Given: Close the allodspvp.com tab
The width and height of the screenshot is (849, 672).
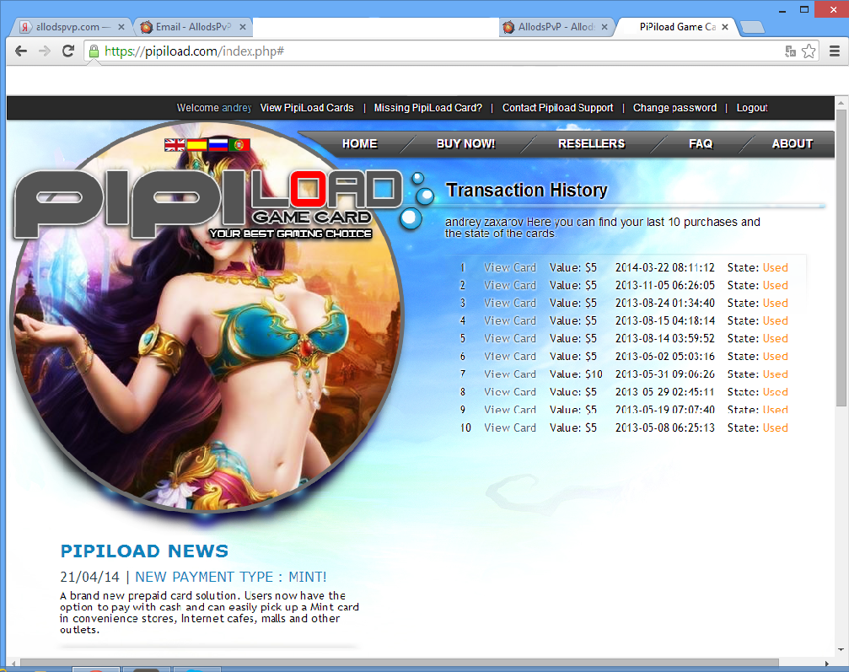Looking at the screenshot, I should [x=121, y=26].
